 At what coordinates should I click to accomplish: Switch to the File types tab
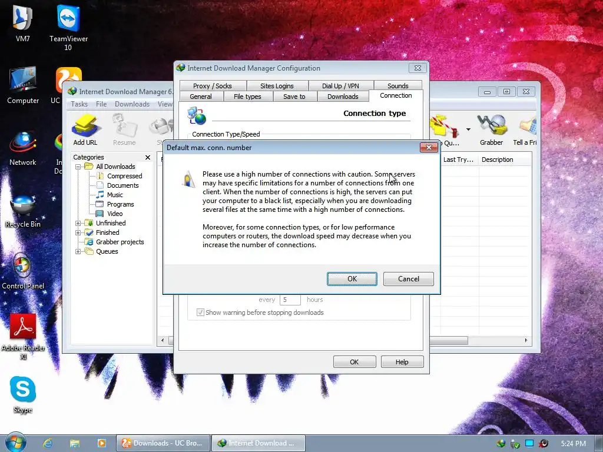[248, 97]
